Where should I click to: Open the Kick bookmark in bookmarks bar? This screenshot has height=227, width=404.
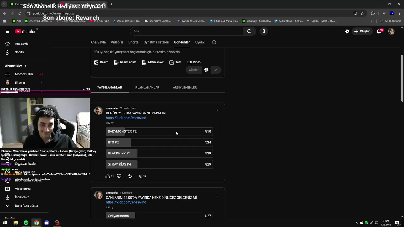pyautogui.click(x=17, y=21)
